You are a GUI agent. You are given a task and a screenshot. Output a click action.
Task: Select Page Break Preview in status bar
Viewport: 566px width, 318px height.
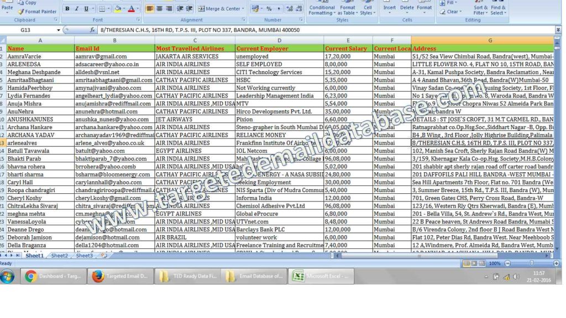click(482, 263)
